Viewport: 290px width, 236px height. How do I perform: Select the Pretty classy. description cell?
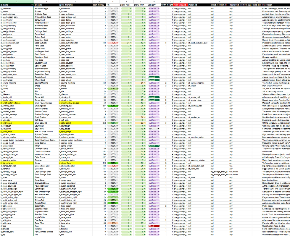(x=276, y=206)
